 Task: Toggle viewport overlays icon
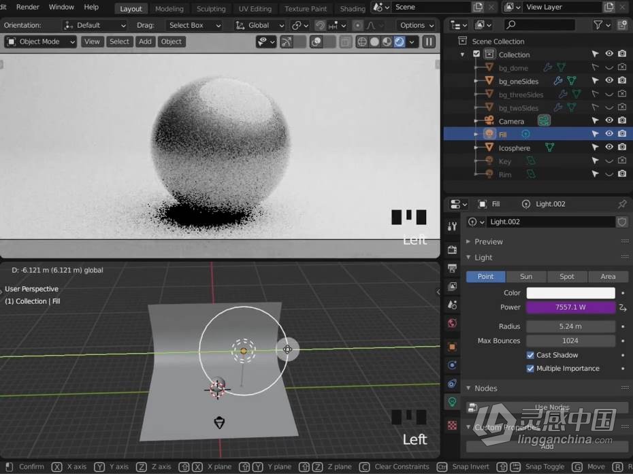tap(316, 41)
